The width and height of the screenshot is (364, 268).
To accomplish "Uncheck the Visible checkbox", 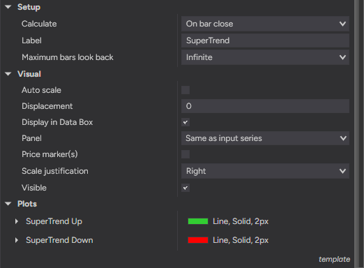I will pyautogui.click(x=185, y=188).
